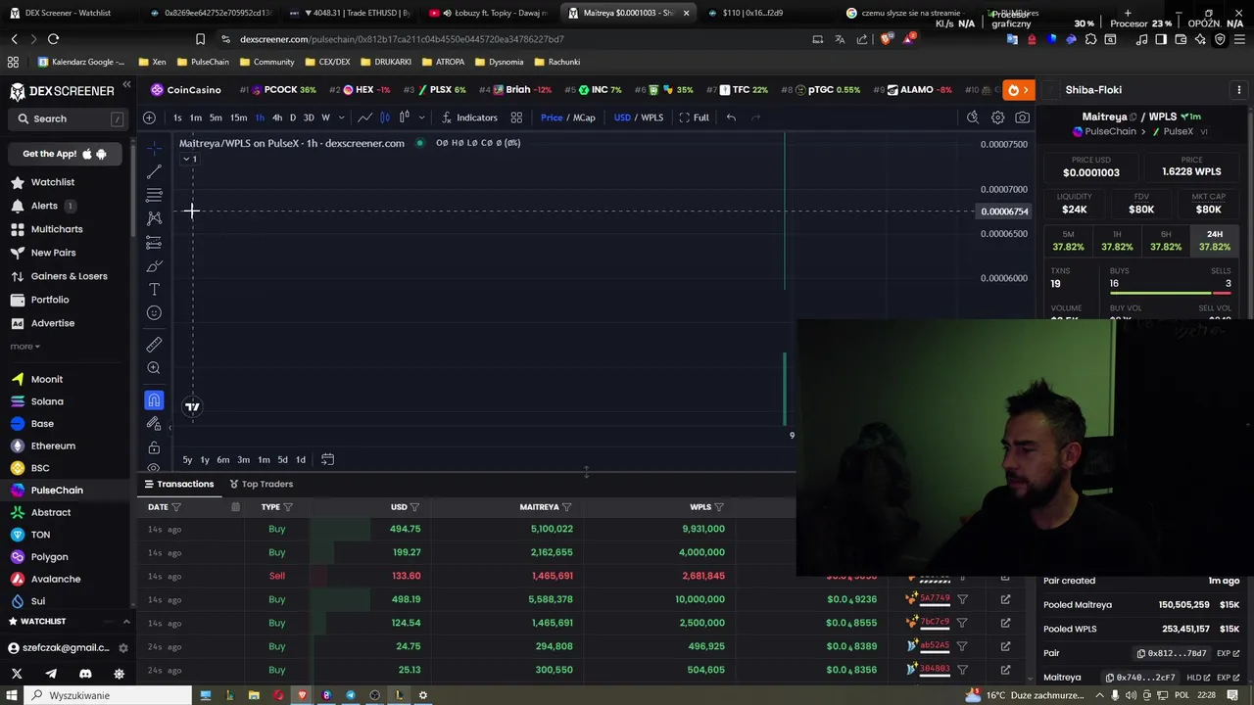Switch chart to MCap display

[x=584, y=117]
